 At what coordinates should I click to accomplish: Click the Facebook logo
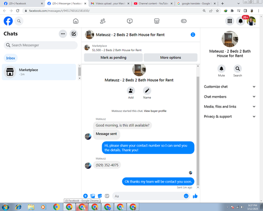click(8, 21)
